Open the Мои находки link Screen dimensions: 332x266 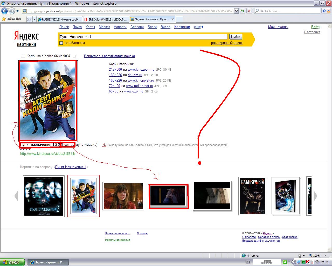pos(278,27)
